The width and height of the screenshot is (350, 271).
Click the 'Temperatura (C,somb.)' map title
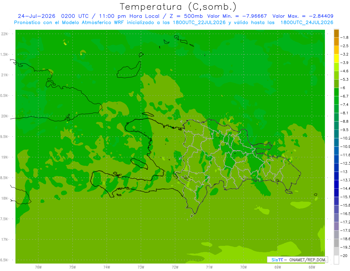178,7
